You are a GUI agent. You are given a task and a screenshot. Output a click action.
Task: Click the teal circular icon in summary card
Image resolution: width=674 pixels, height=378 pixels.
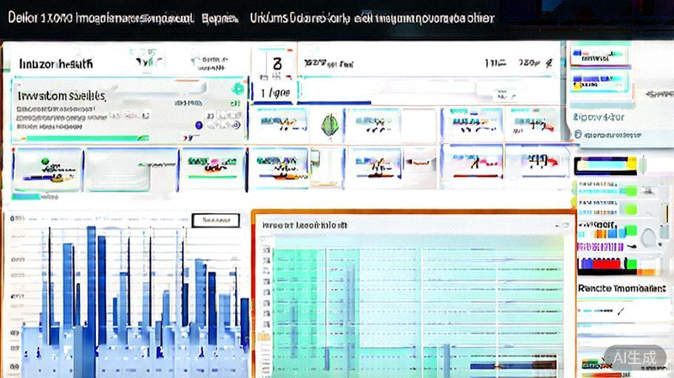point(238,88)
